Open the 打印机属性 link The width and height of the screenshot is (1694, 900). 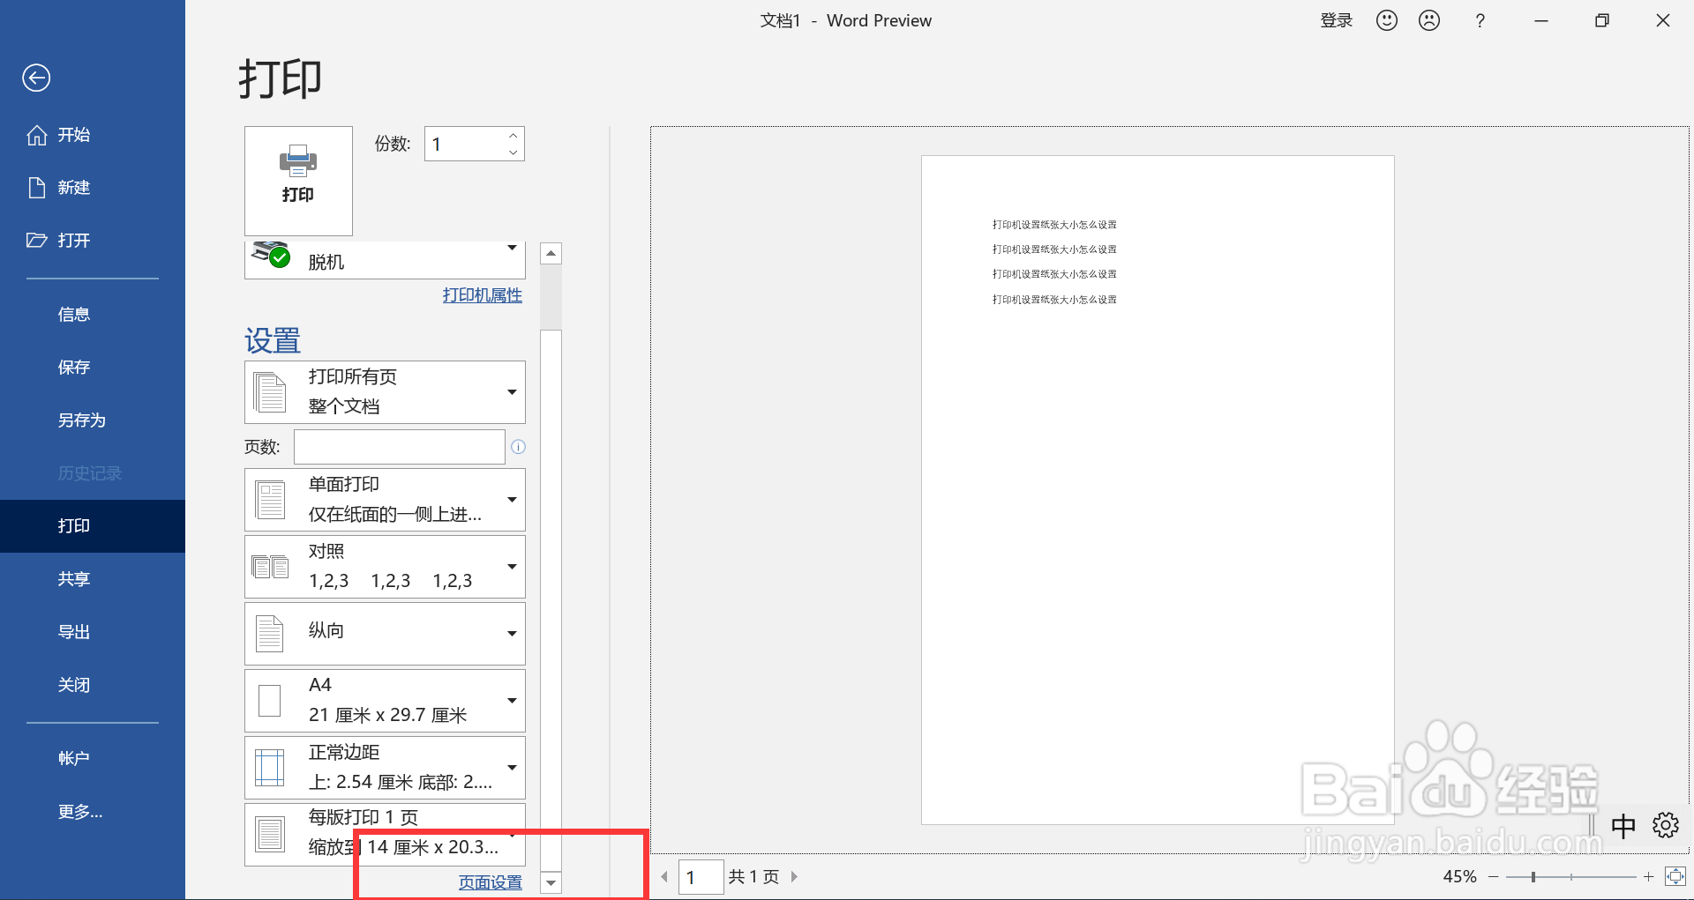click(x=483, y=295)
